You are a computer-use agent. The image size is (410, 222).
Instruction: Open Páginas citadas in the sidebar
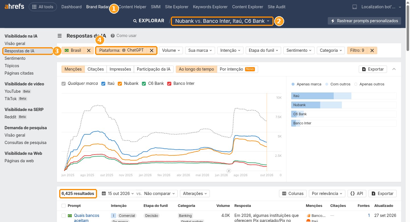click(19, 73)
